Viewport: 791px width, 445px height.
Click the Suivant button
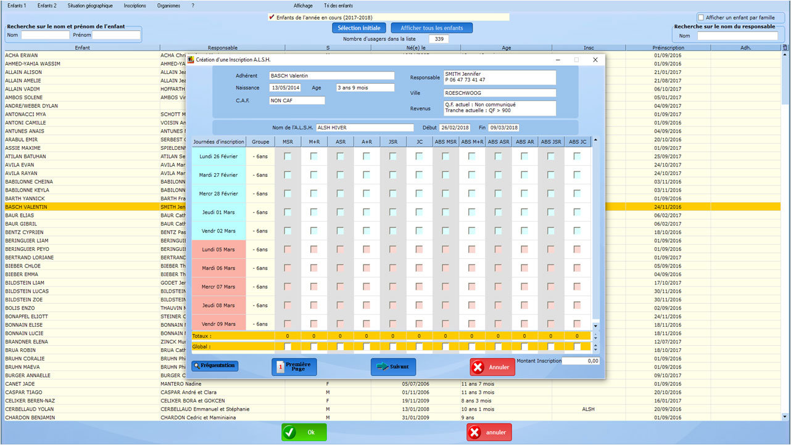coord(393,367)
